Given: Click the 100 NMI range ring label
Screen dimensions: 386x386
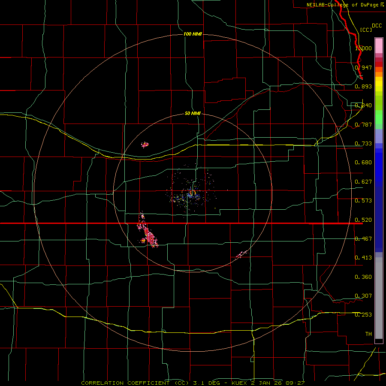Looking at the screenshot, I should pyautogui.click(x=193, y=34).
